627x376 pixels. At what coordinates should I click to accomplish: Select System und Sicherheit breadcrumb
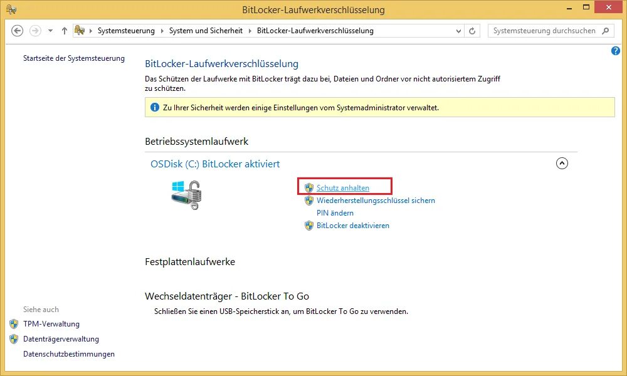[206, 31]
